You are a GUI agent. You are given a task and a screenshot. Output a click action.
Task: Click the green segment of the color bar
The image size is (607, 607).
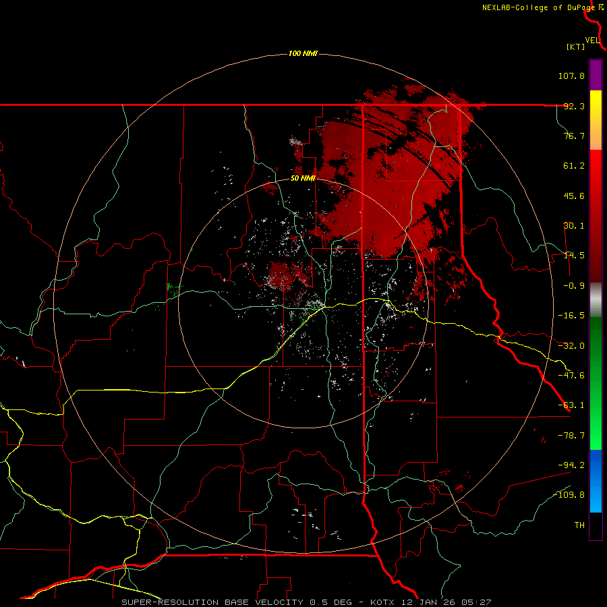tap(596, 383)
